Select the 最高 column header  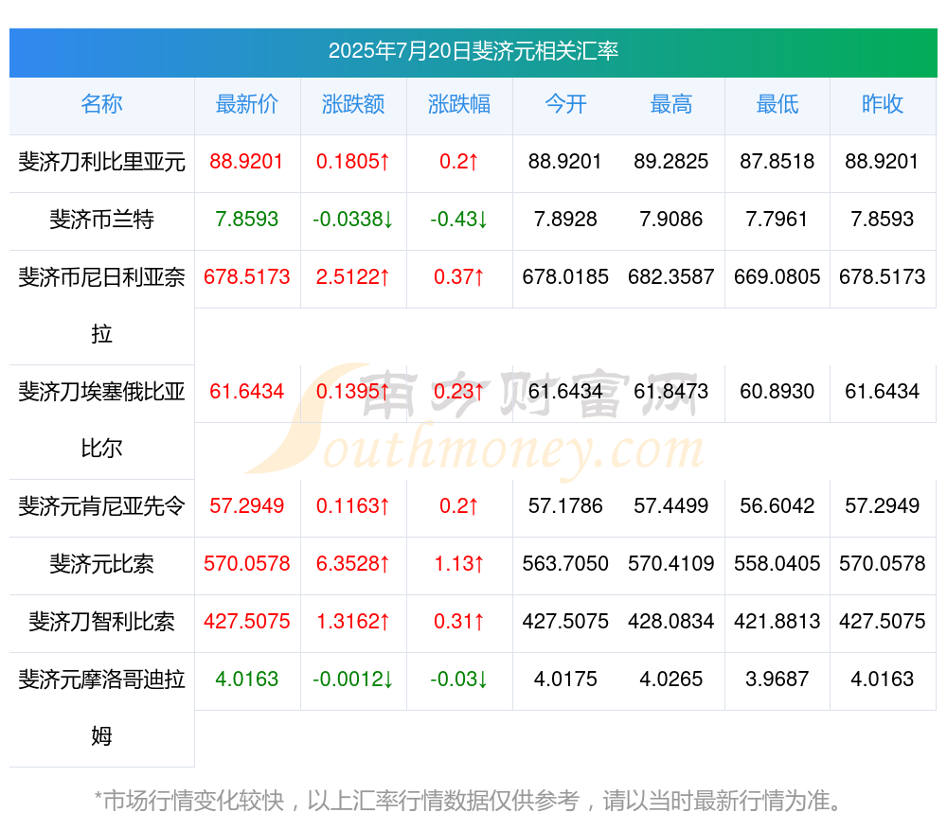[671, 104]
